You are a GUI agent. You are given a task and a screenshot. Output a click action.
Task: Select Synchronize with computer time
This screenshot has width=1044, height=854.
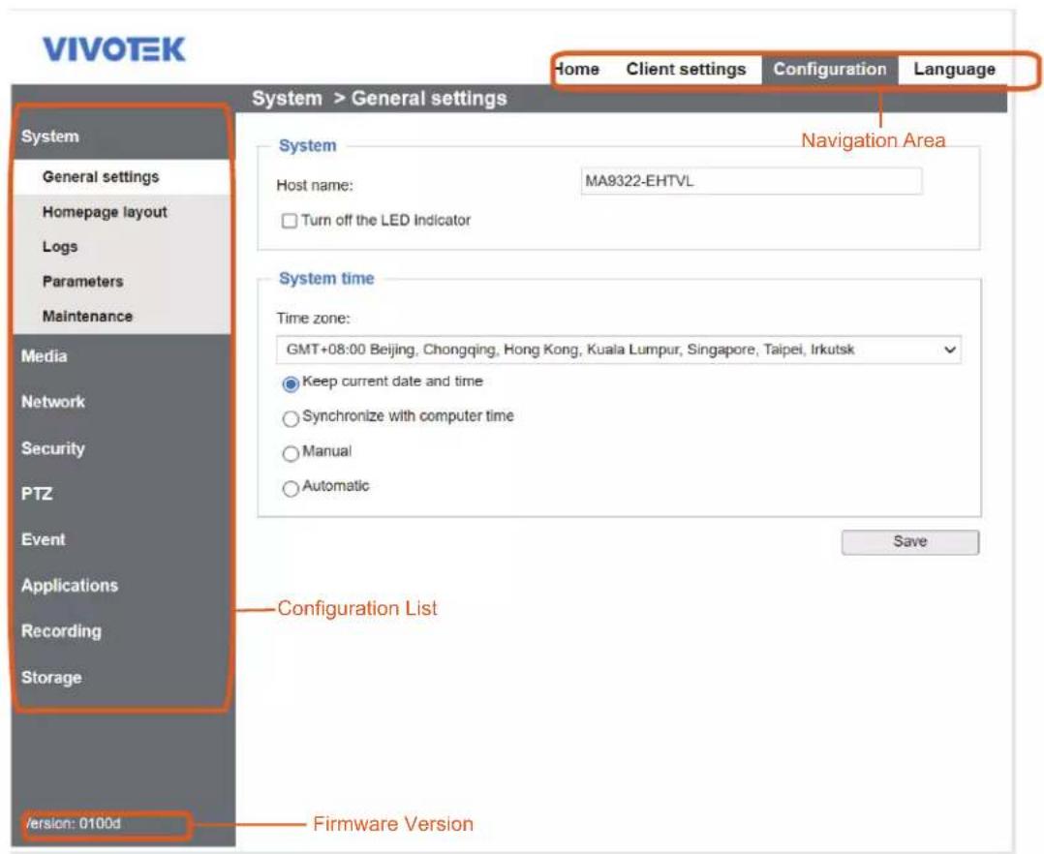click(x=291, y=418)
